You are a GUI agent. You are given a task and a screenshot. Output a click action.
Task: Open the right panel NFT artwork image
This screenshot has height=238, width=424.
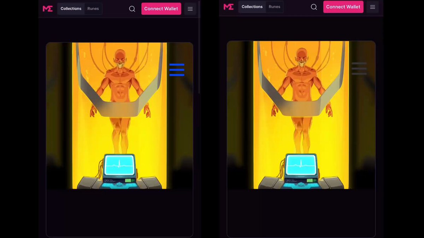point(301,115)
